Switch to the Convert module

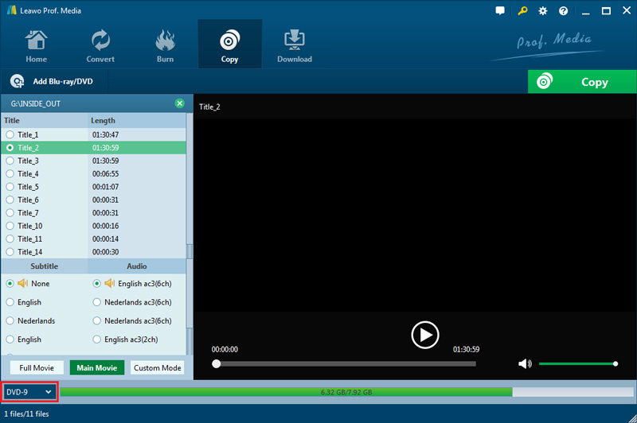pyautogui.click(x=100, y=46)
